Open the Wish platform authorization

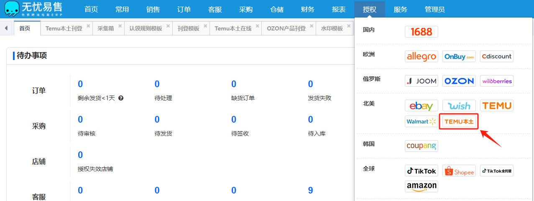pos(459,106)
